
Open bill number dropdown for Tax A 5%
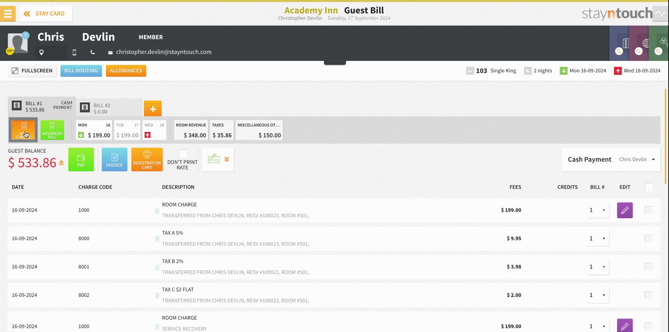(x=598, y=238)
